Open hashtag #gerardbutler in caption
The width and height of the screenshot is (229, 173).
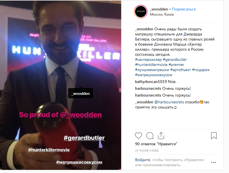pos(175,60)
